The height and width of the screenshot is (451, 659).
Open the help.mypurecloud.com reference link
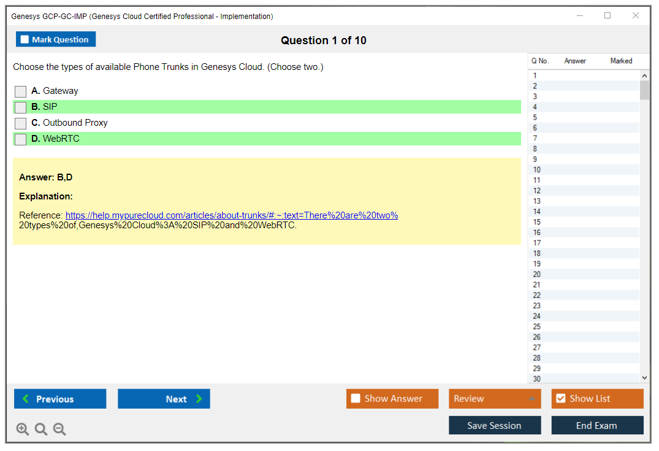click(x=232, y=215)
